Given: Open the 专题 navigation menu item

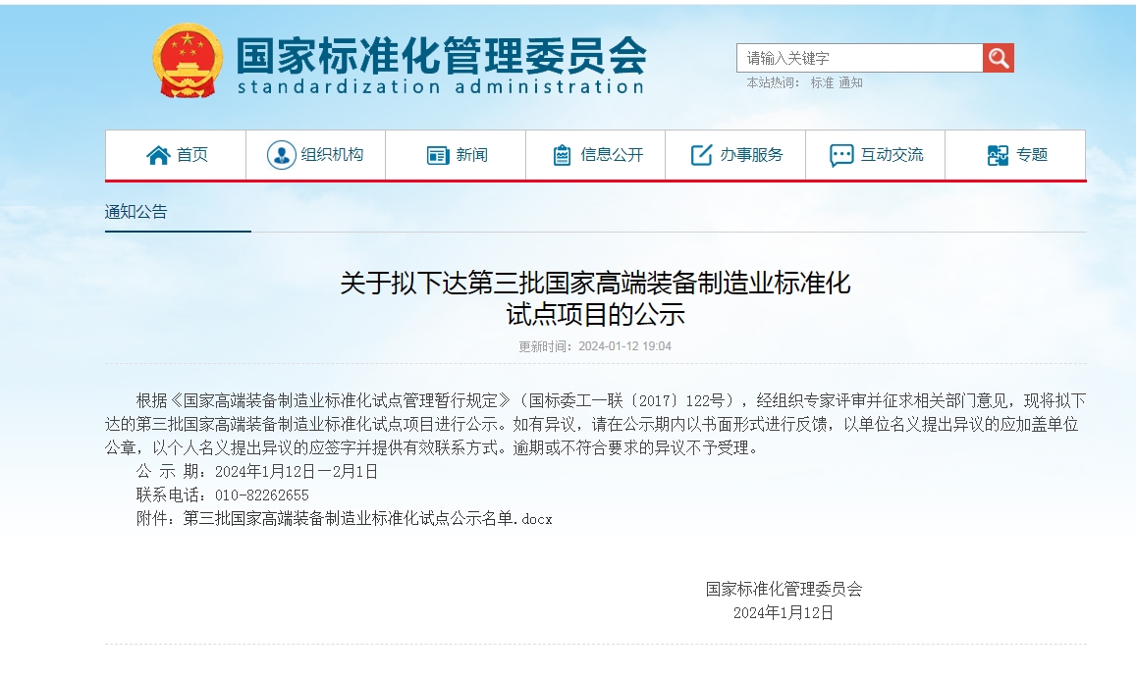Looking at the screenshot, I should point(1016,155).
